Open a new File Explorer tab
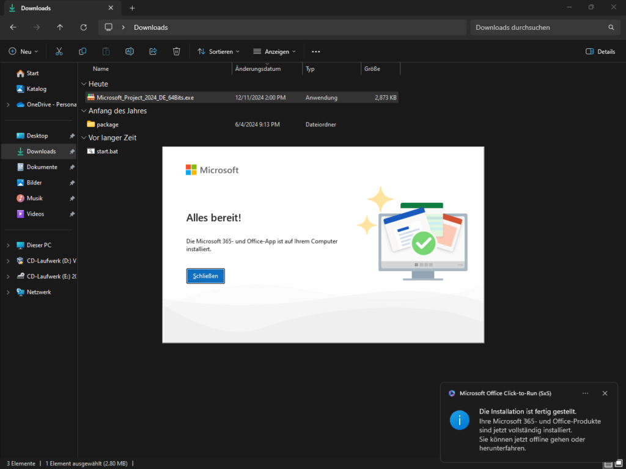This screenshot has height=469, width=626. (x=132, y=8)
